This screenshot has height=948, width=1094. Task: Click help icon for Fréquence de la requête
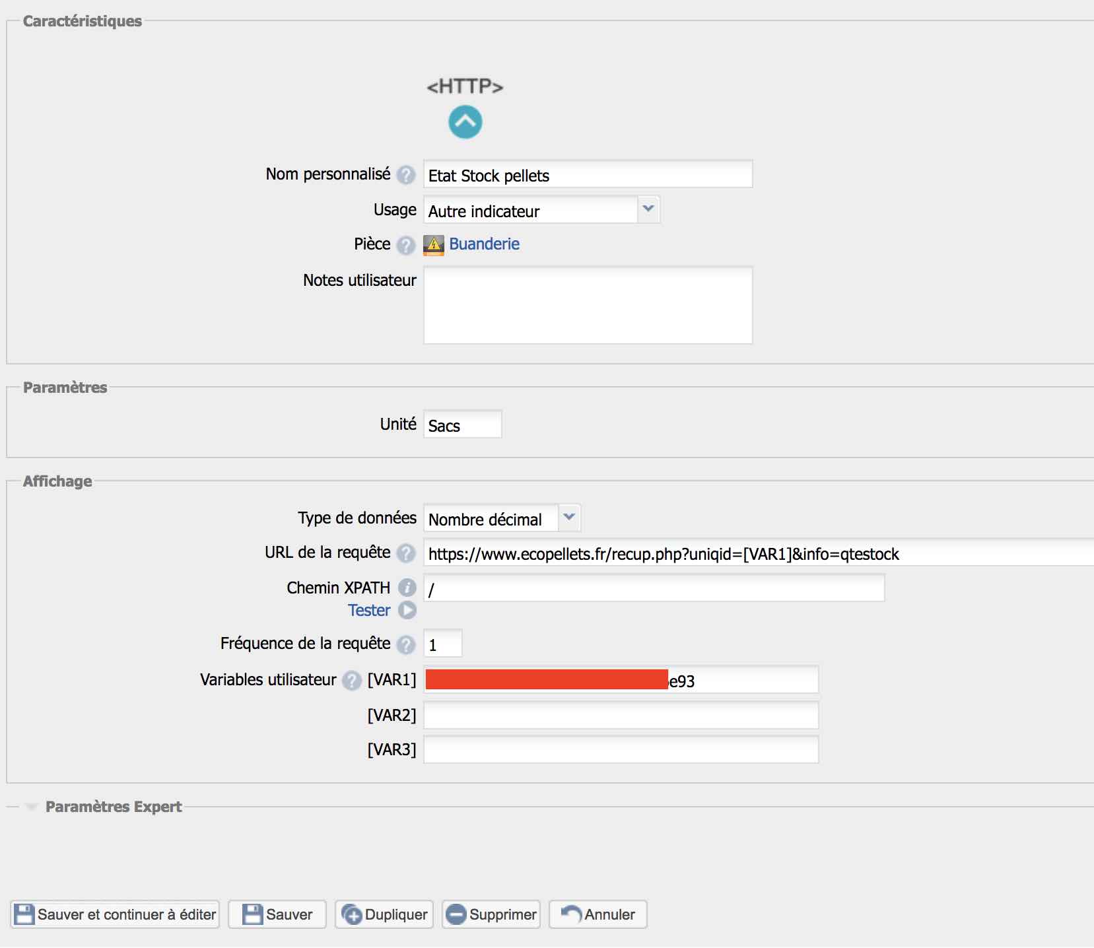pos(406,644)
